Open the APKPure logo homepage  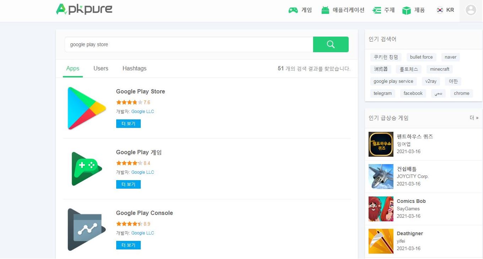click(x=84, y=9)
